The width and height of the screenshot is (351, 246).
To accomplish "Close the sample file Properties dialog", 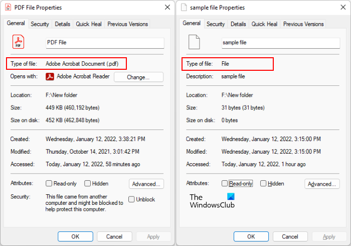I will click(x=342, y=8).
